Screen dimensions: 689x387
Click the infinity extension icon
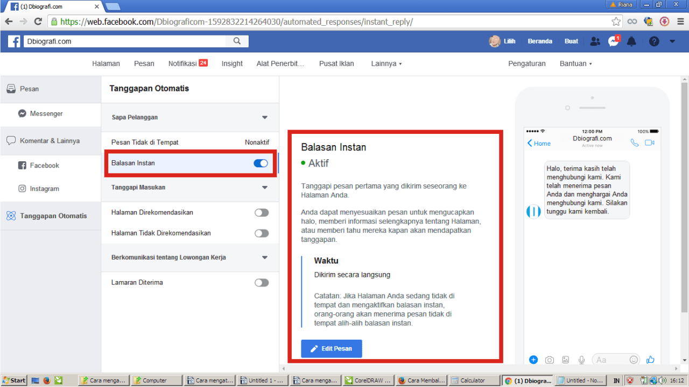[632, 21]
